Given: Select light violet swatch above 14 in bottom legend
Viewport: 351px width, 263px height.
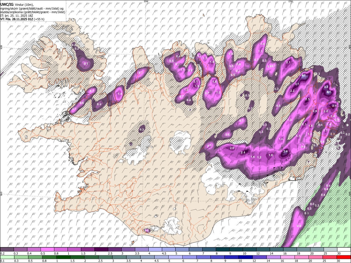Looking at the screenshot, I should [x=274, y=257].
